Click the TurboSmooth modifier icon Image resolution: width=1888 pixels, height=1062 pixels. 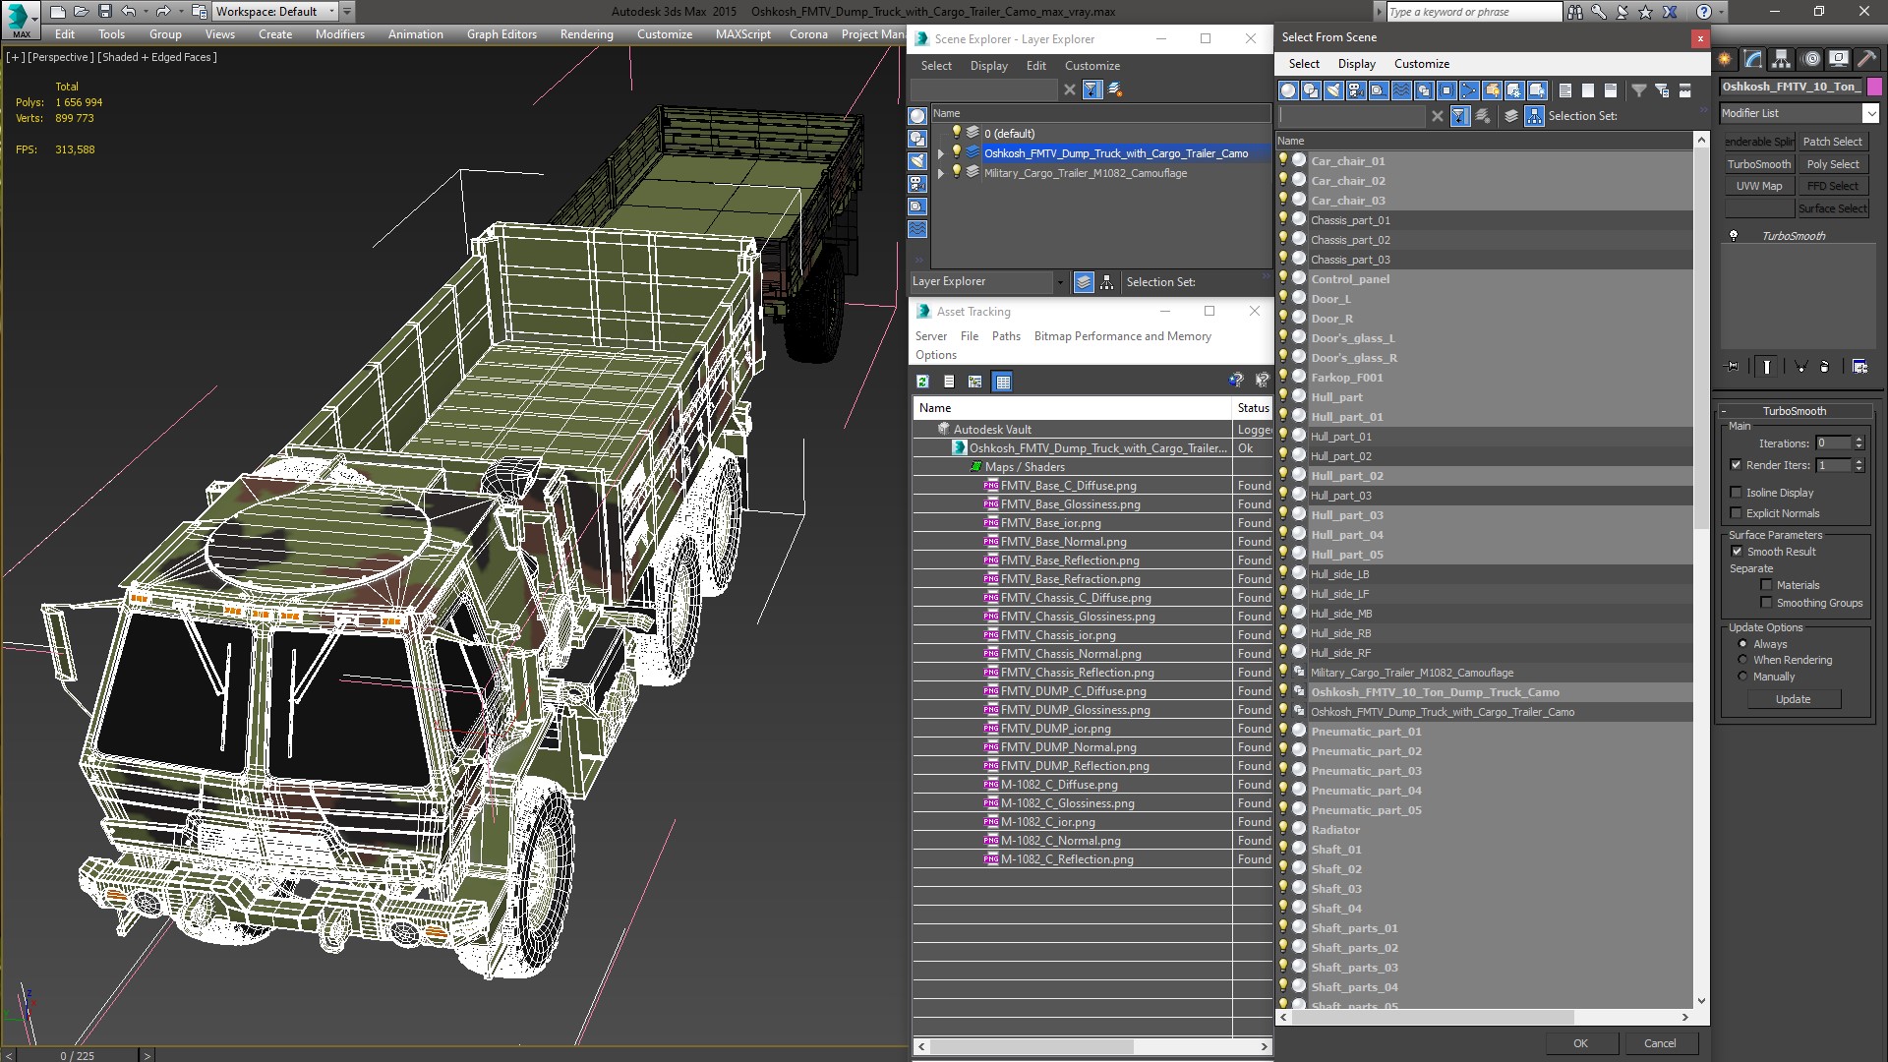pyautogui.click(x=1735, y=235)
